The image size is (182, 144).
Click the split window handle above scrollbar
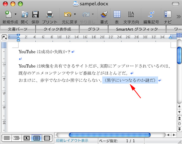click(x=179, y=35)
